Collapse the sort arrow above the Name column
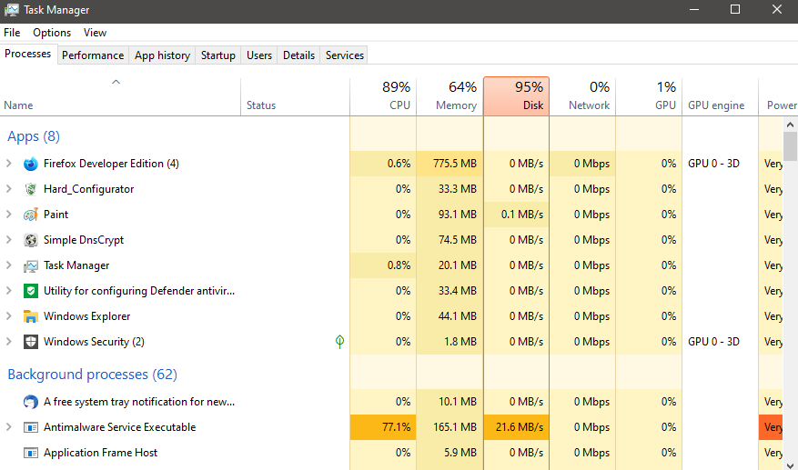This screenshot has width=798, height=470. point(116,83)
